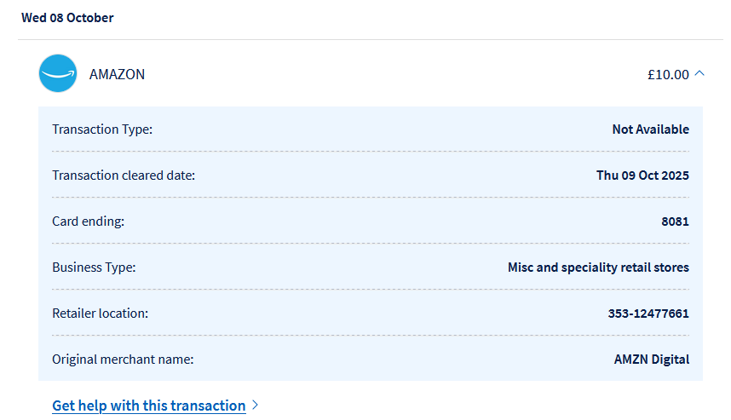
Task: Select the AMAZON merchant name
Action: tap(117, 74)
